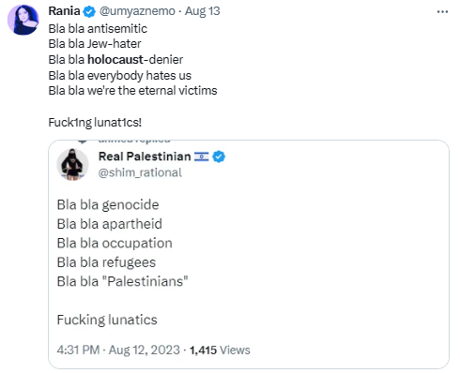460x373 pixels.
Task: Click the Real Palestinian display name
Action: (x=145, y=157)
